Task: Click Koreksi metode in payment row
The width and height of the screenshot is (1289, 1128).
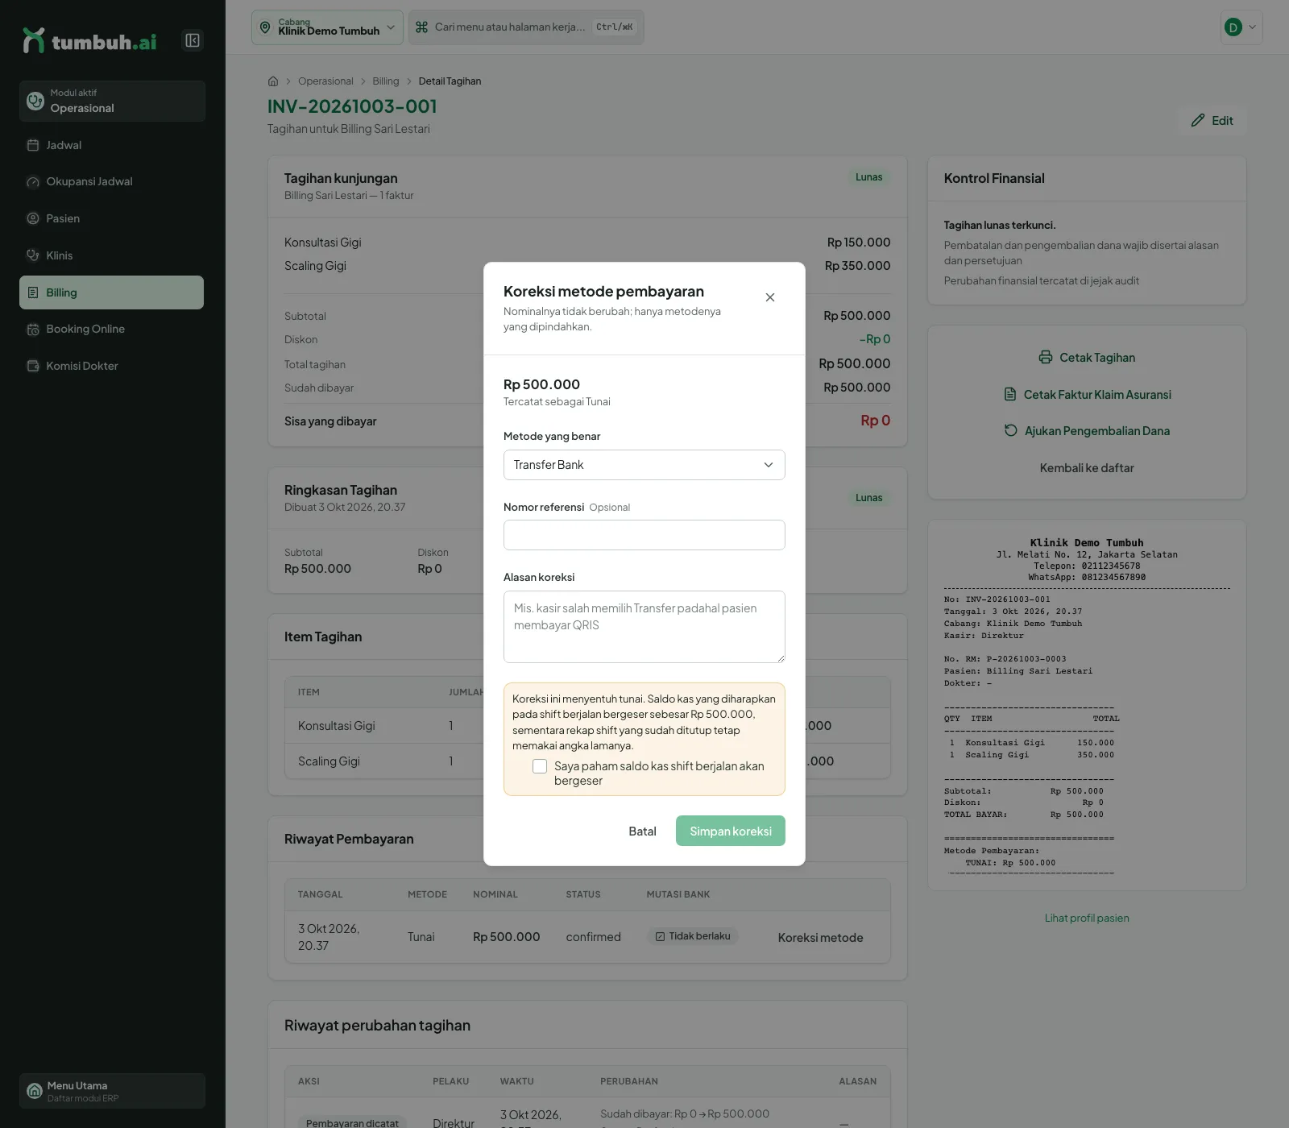Action: click(x=820, y=938)
